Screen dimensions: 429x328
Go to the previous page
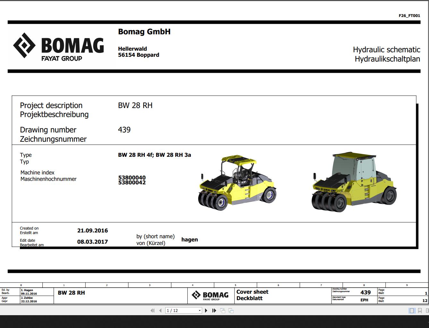[160, 310]
